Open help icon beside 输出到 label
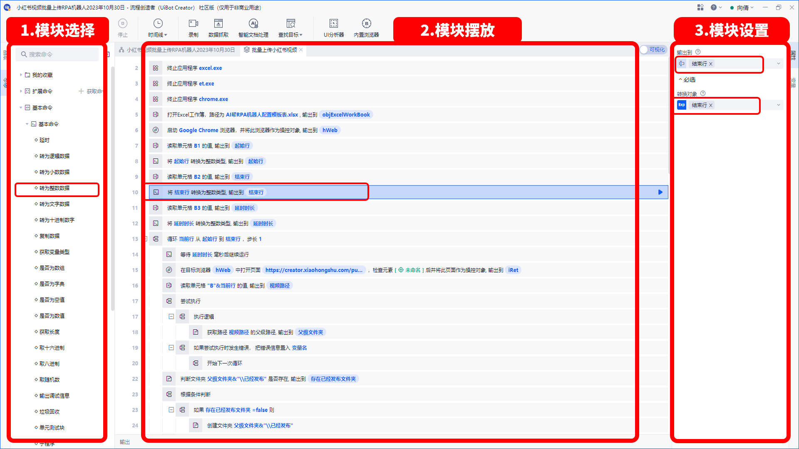This screenshot has width=799, height=449. (x=698, y=52)
